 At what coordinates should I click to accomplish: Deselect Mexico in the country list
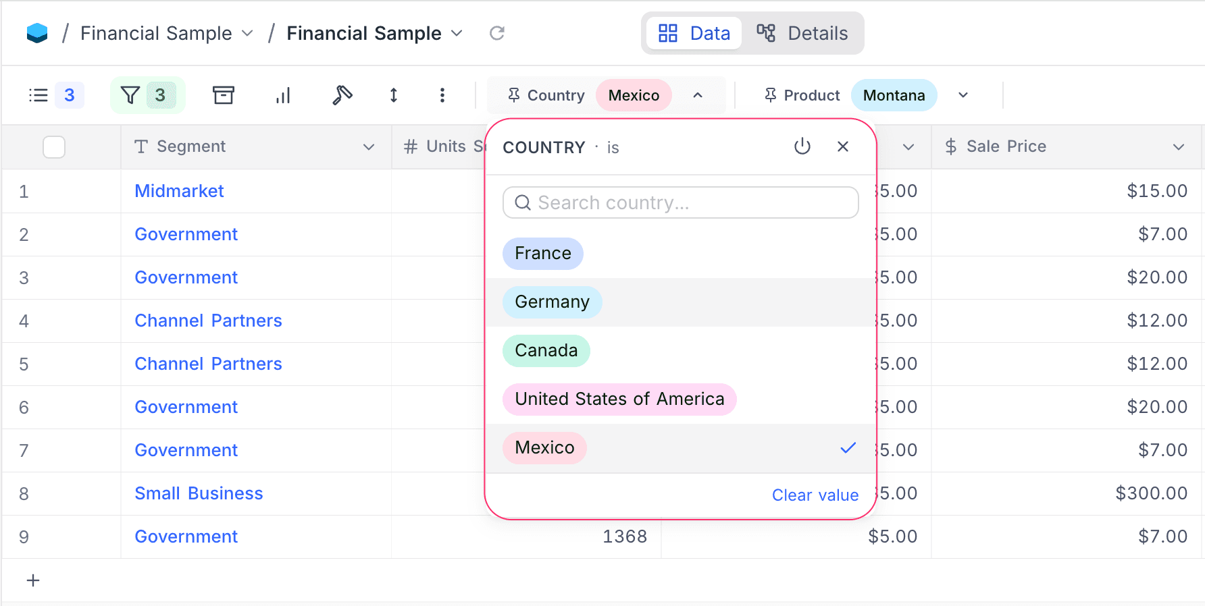pyautogui.click(x=544, y=447)
